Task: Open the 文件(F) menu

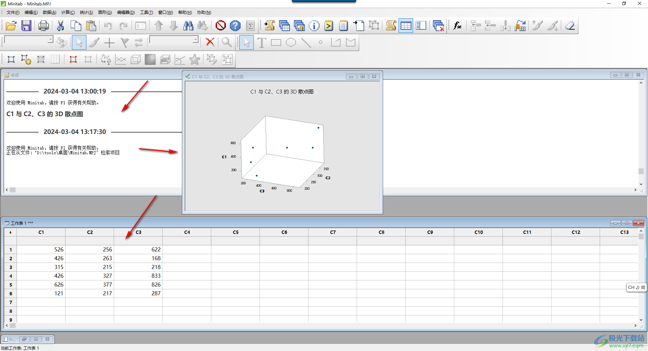Action: pos(13,12)
